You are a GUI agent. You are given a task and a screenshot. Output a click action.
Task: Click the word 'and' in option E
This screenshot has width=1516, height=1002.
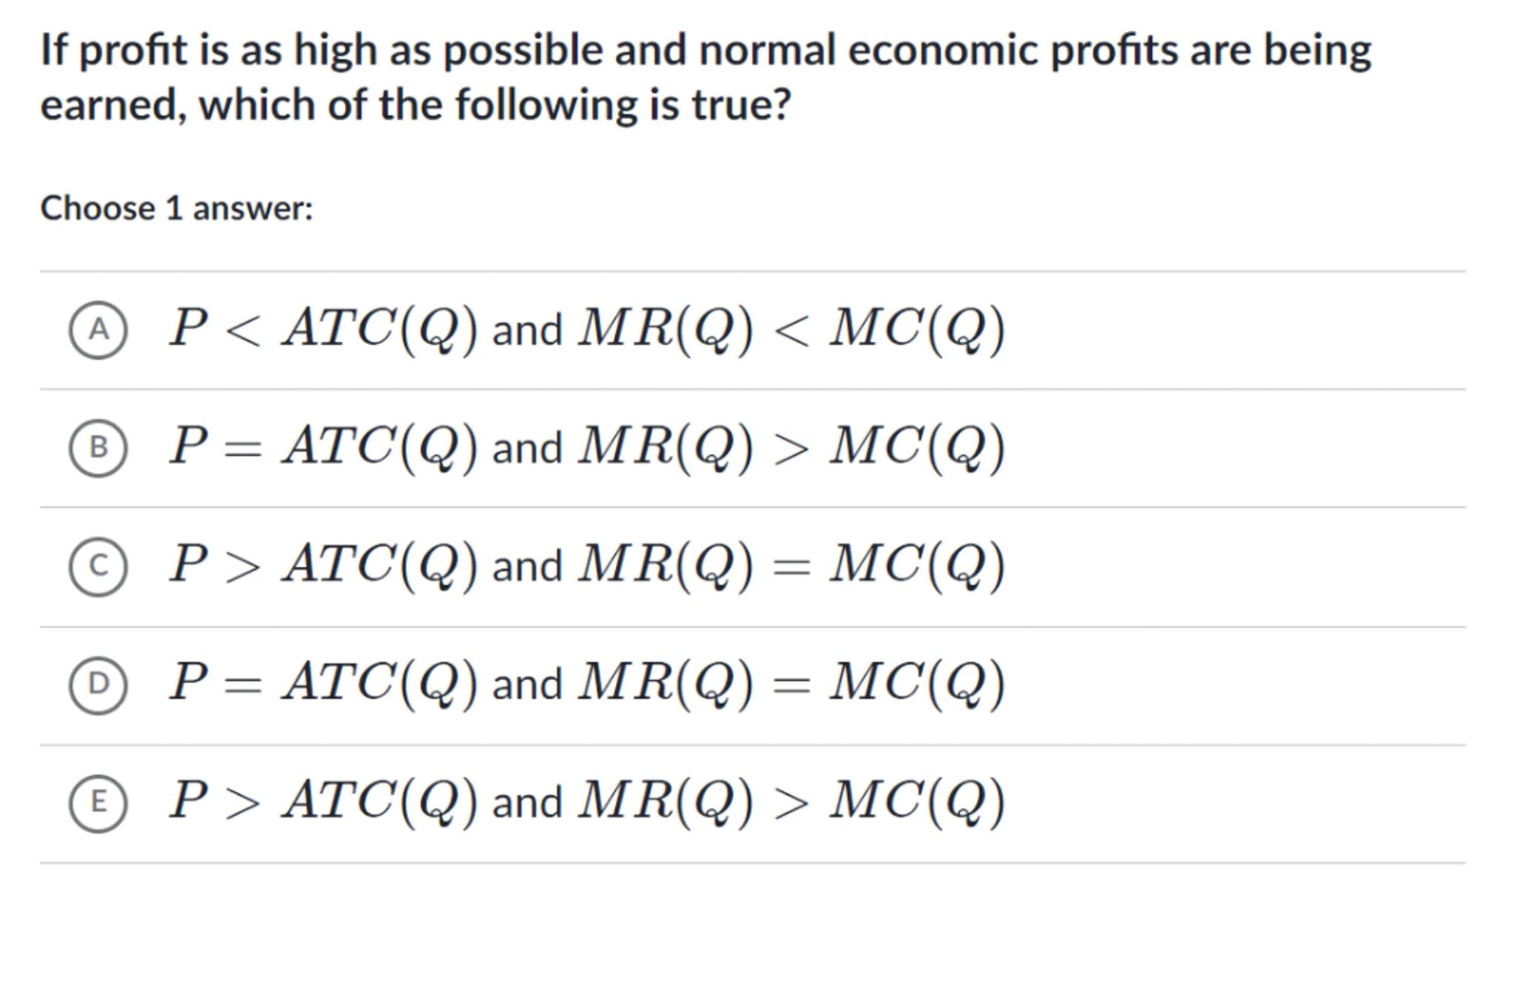click(x=527, y=803)
